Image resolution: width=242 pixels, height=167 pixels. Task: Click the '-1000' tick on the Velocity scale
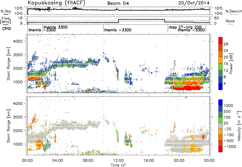[x=230, y=147]
